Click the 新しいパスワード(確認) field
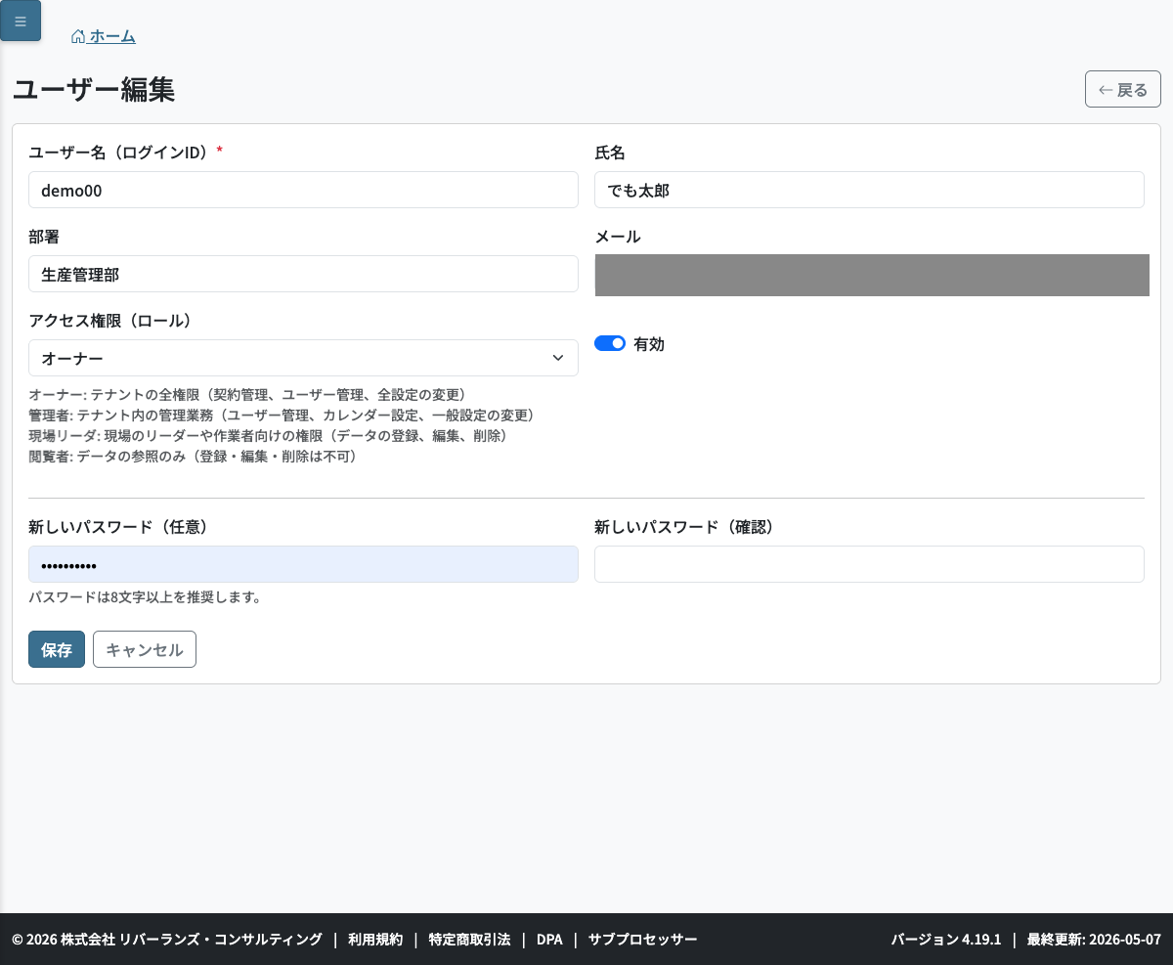Image resolution: width=1173 pixels, height=965 pixels. (x=869, y=564)
